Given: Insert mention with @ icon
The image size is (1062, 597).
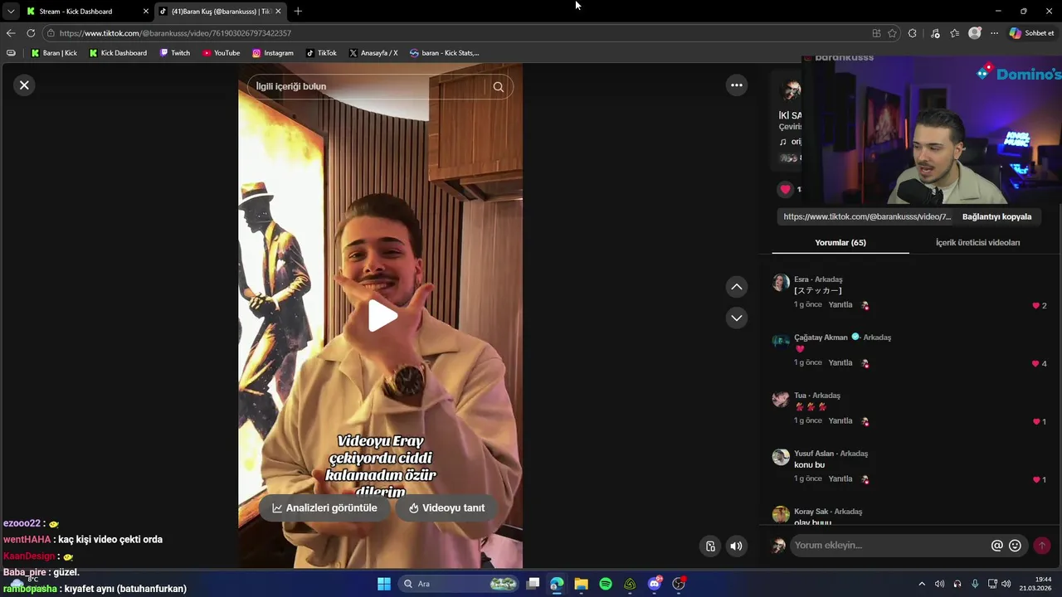Looking at the screenshot, I should click(x=997, y=546).
